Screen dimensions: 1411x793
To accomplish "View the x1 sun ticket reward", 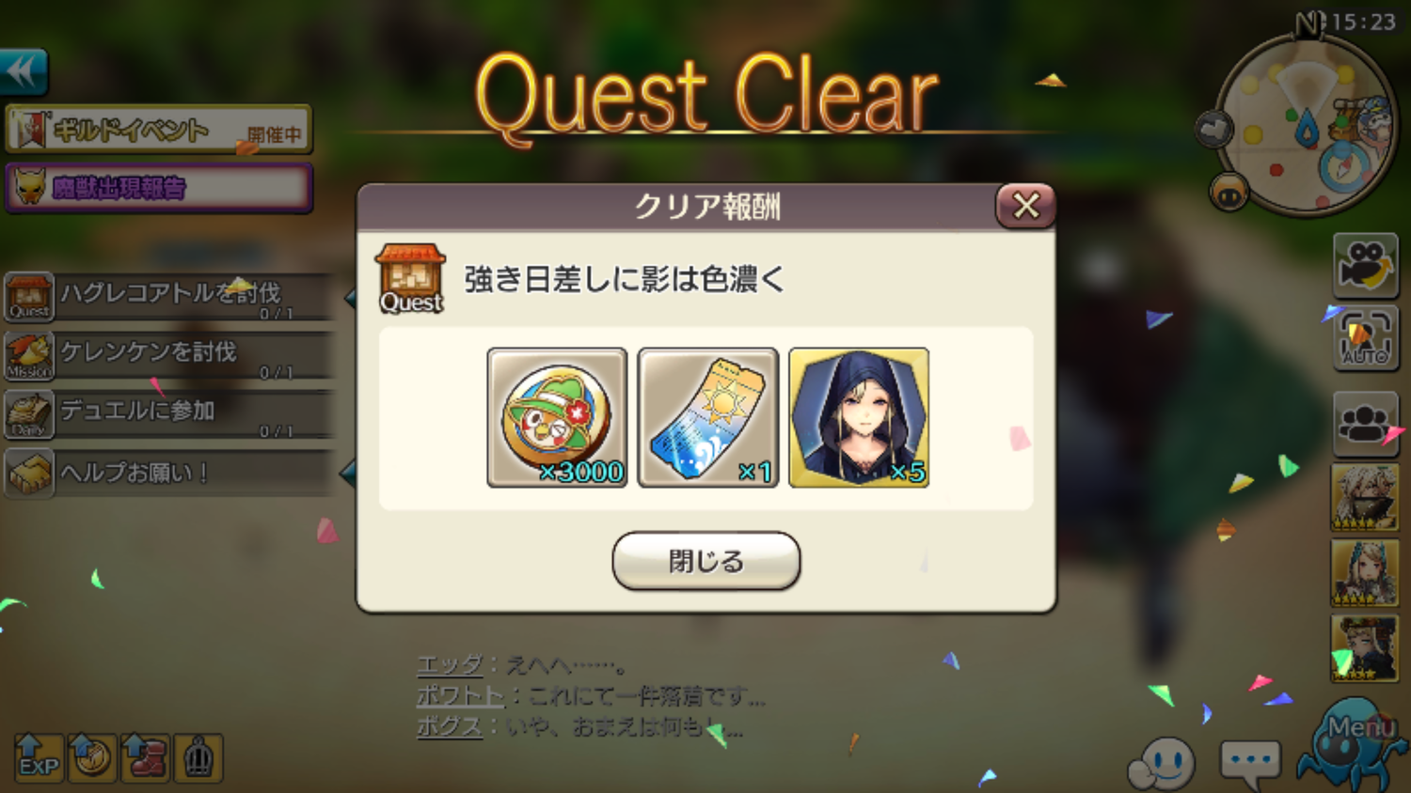I will point(707,417).
